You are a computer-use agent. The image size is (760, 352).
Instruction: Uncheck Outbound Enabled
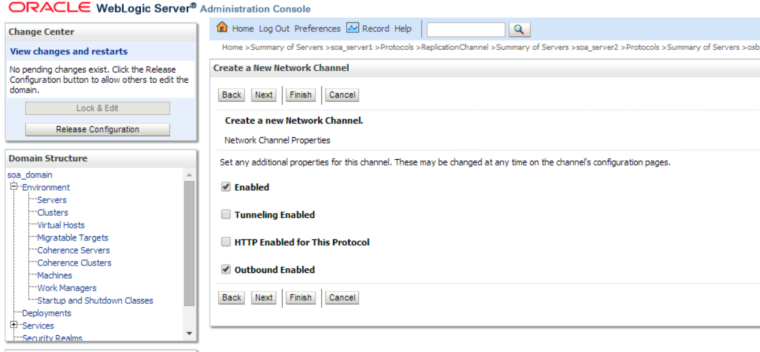[226, 269]
